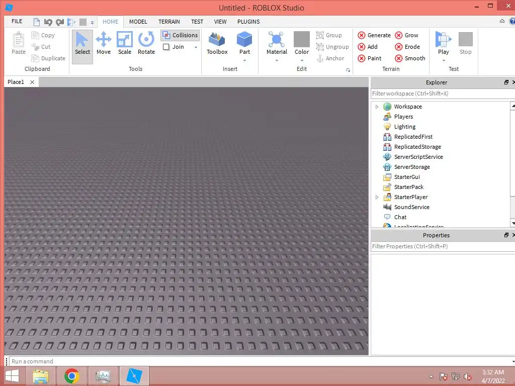The image size is (515, 386).
Task: Click the Anchor button
Action: point(330,58)
